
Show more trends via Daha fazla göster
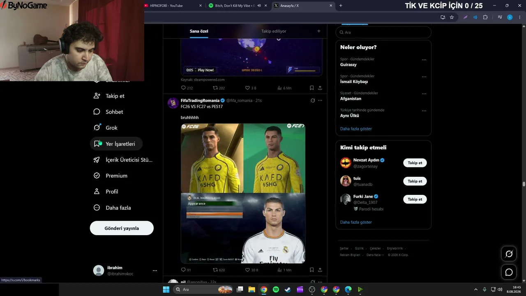point(356,129)
